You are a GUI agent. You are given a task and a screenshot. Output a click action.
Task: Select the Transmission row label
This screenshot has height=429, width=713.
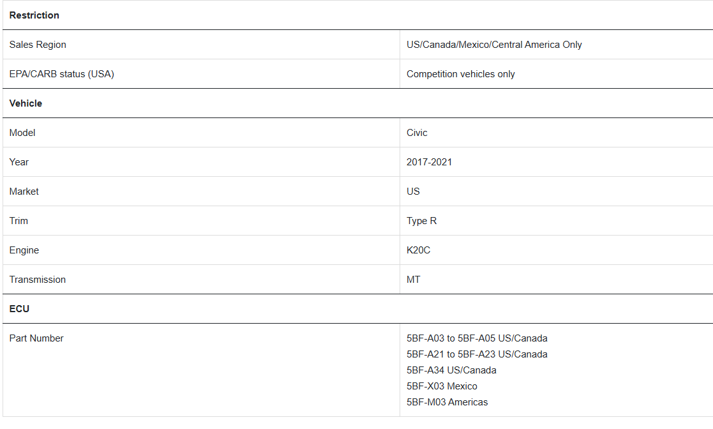pos(37,280)
